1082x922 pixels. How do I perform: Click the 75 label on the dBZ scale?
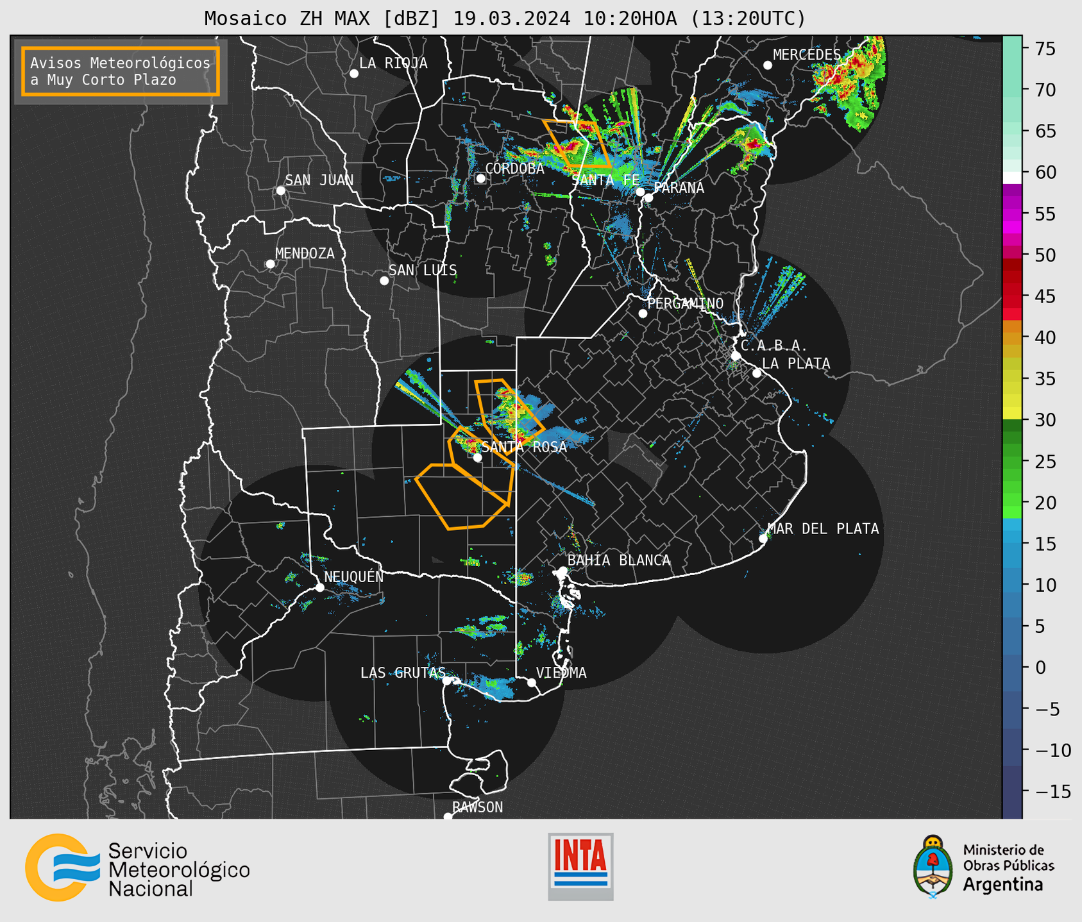[1045, 49]
